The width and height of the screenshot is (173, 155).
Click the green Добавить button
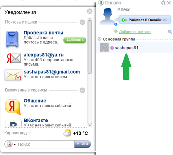[x=75, y=40]
